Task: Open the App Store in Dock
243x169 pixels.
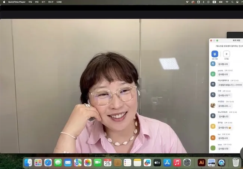Action: [167, 163]
